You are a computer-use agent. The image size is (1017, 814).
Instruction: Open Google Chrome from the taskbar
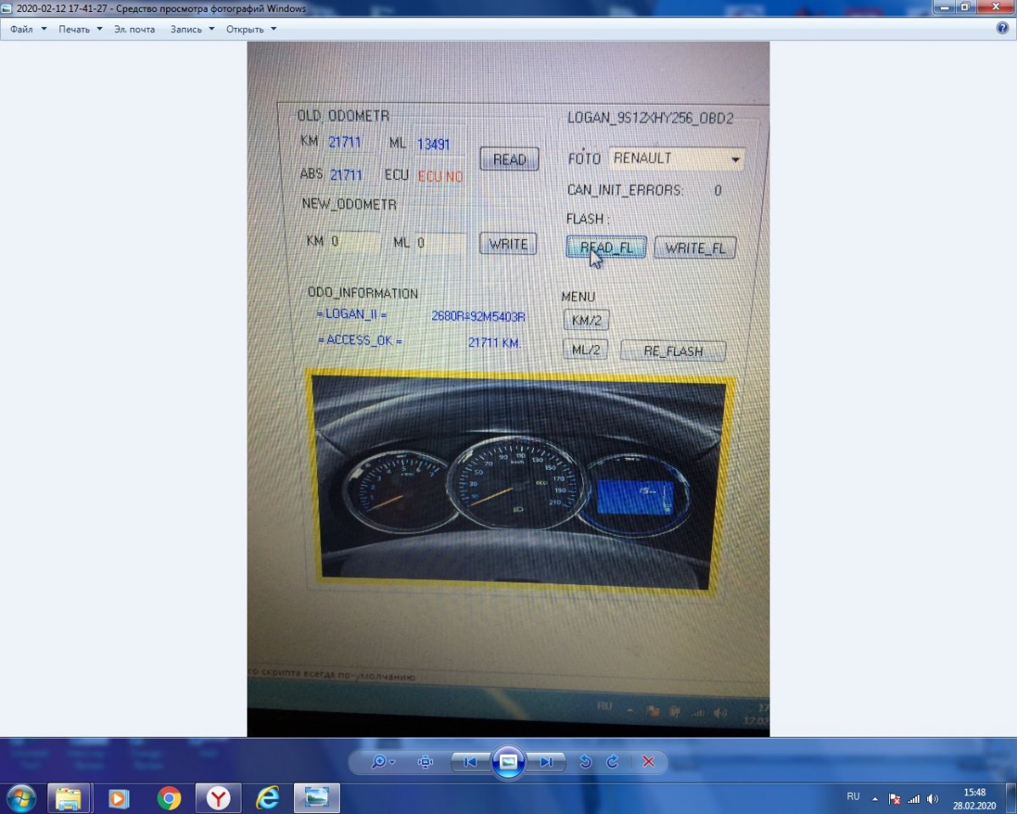(169, 798)
